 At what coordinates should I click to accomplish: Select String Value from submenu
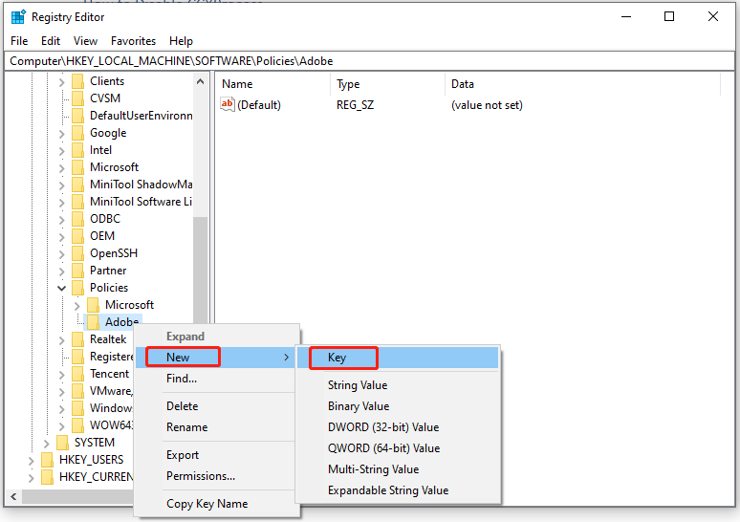point(398,385)
